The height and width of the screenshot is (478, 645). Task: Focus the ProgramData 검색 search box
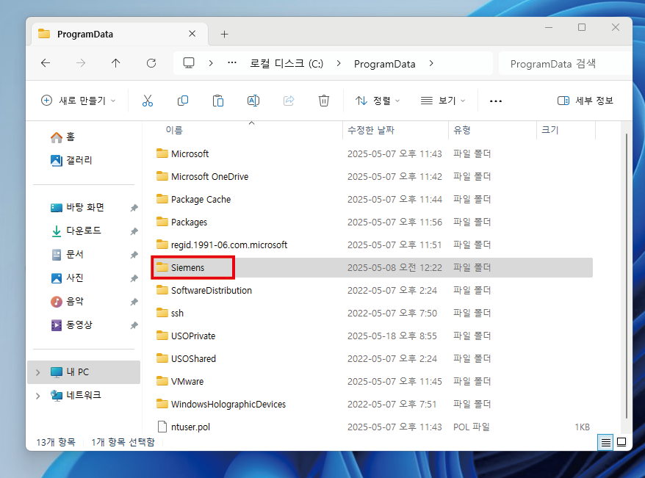[565, 64]
